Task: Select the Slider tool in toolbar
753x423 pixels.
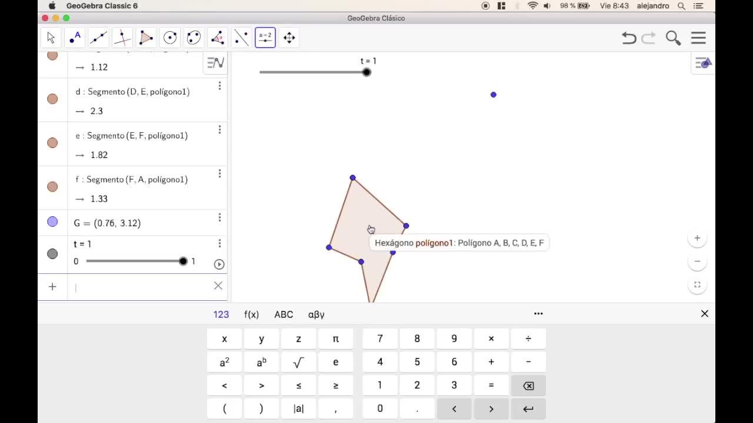Action: 265,38
